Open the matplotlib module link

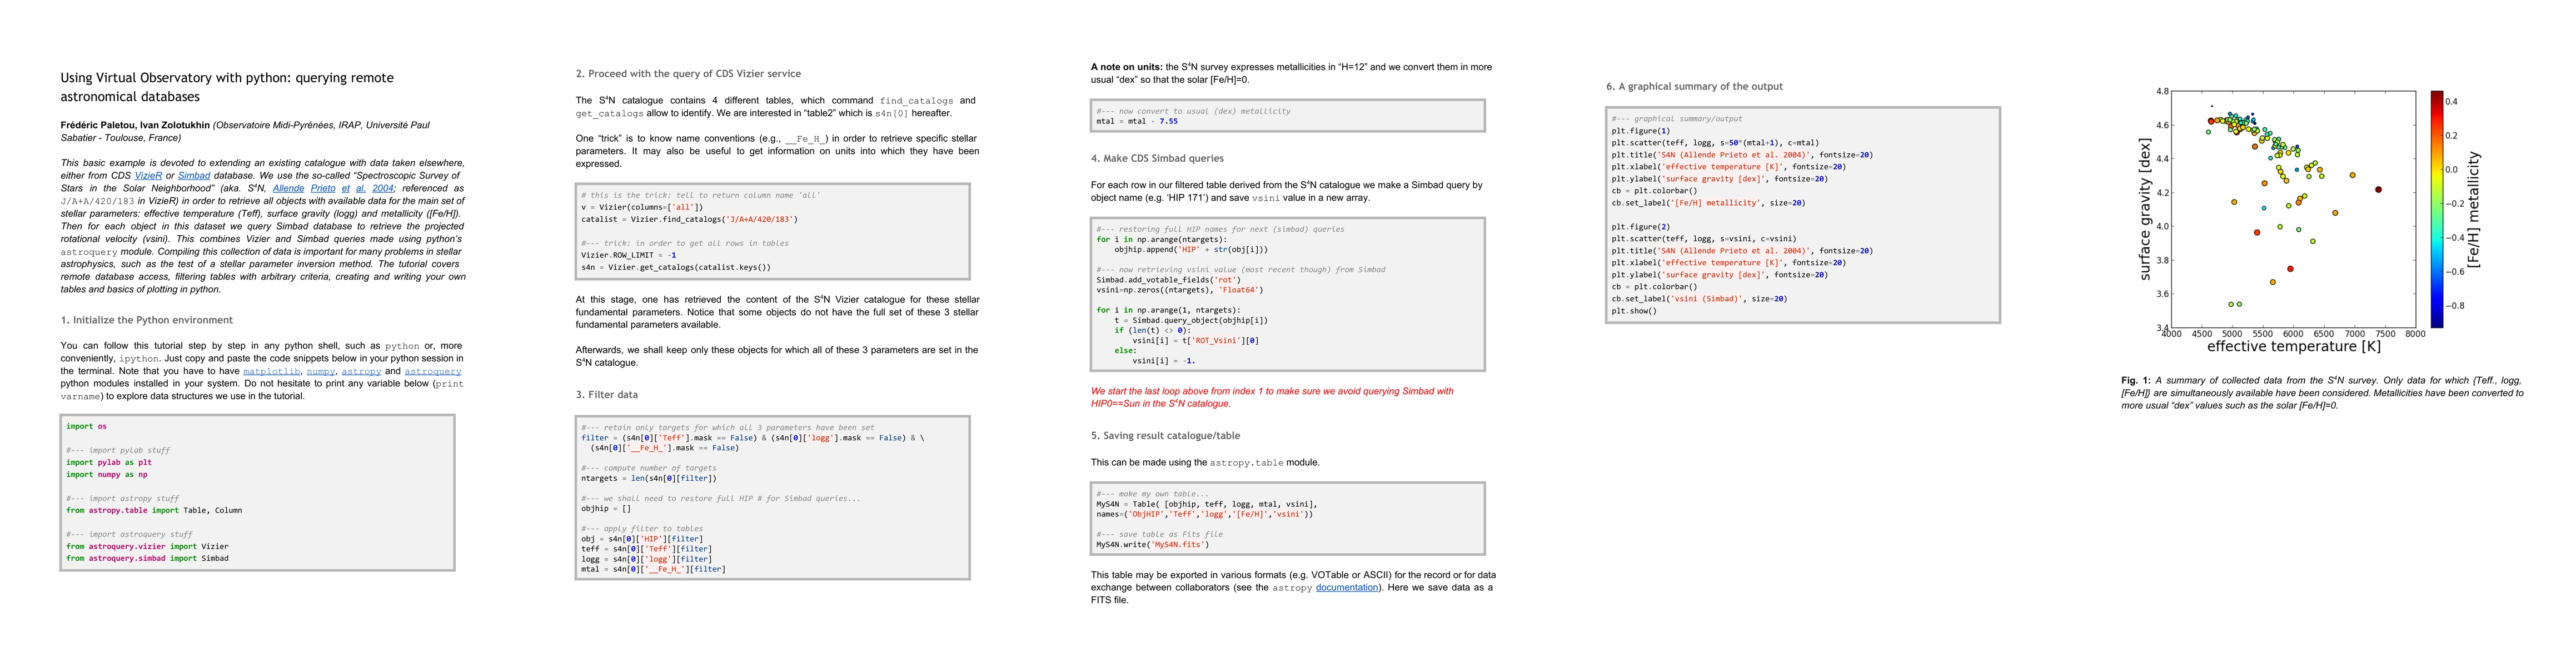coord(271,371)
